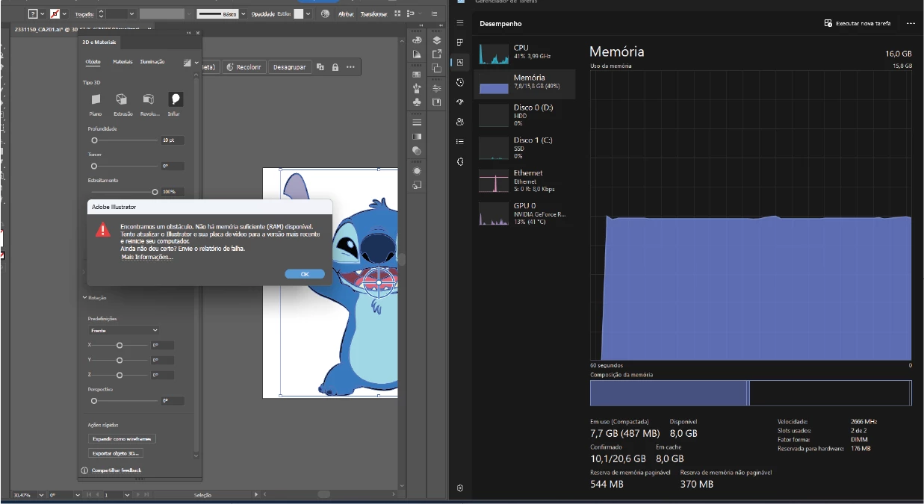Open the Brushes panel icon
This screenshot has height=504, width=924.
click(417, 88)
